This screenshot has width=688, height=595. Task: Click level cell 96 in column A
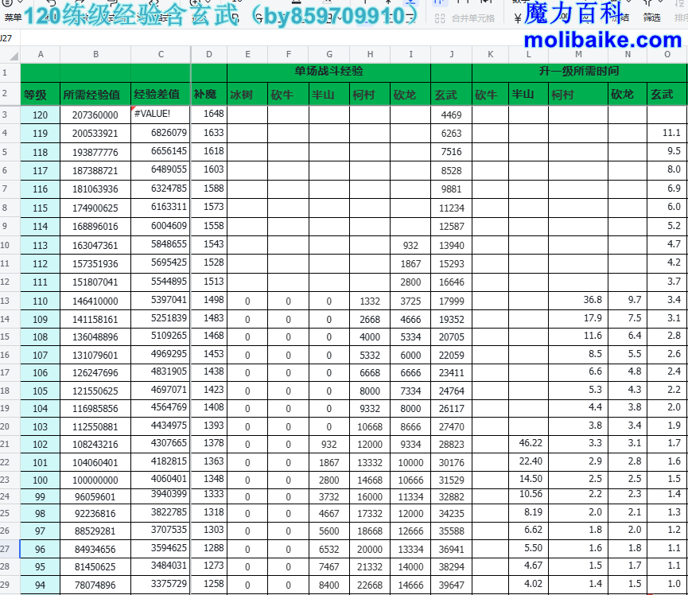(41, 550)
